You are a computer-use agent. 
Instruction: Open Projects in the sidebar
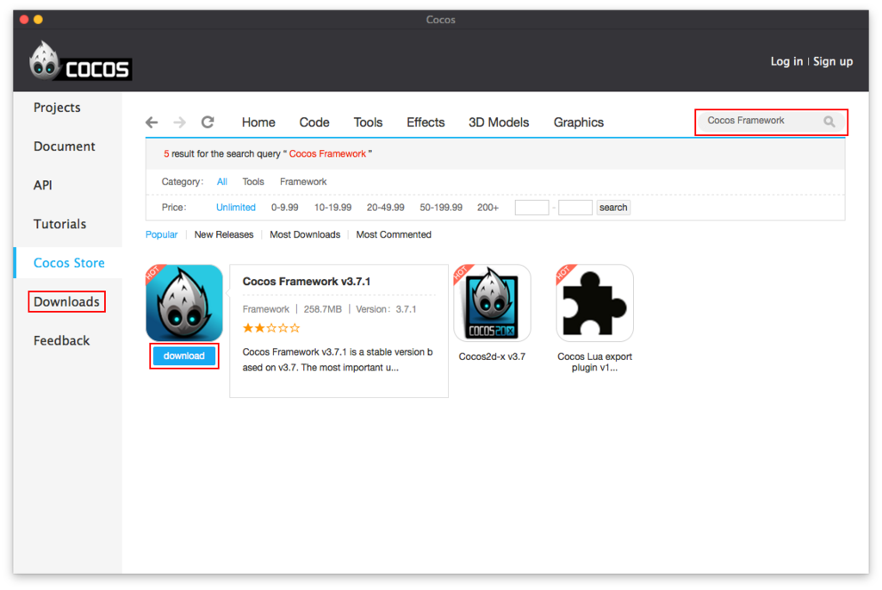pos(57,108)
